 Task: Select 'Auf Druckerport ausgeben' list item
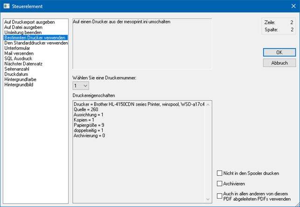click(x=29, y=22)
